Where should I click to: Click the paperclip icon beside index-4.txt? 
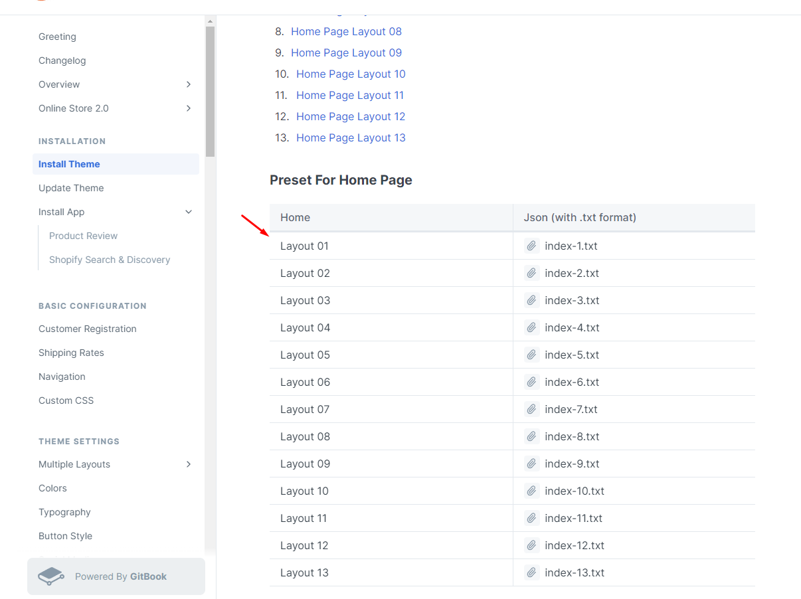tap(531, 327)
